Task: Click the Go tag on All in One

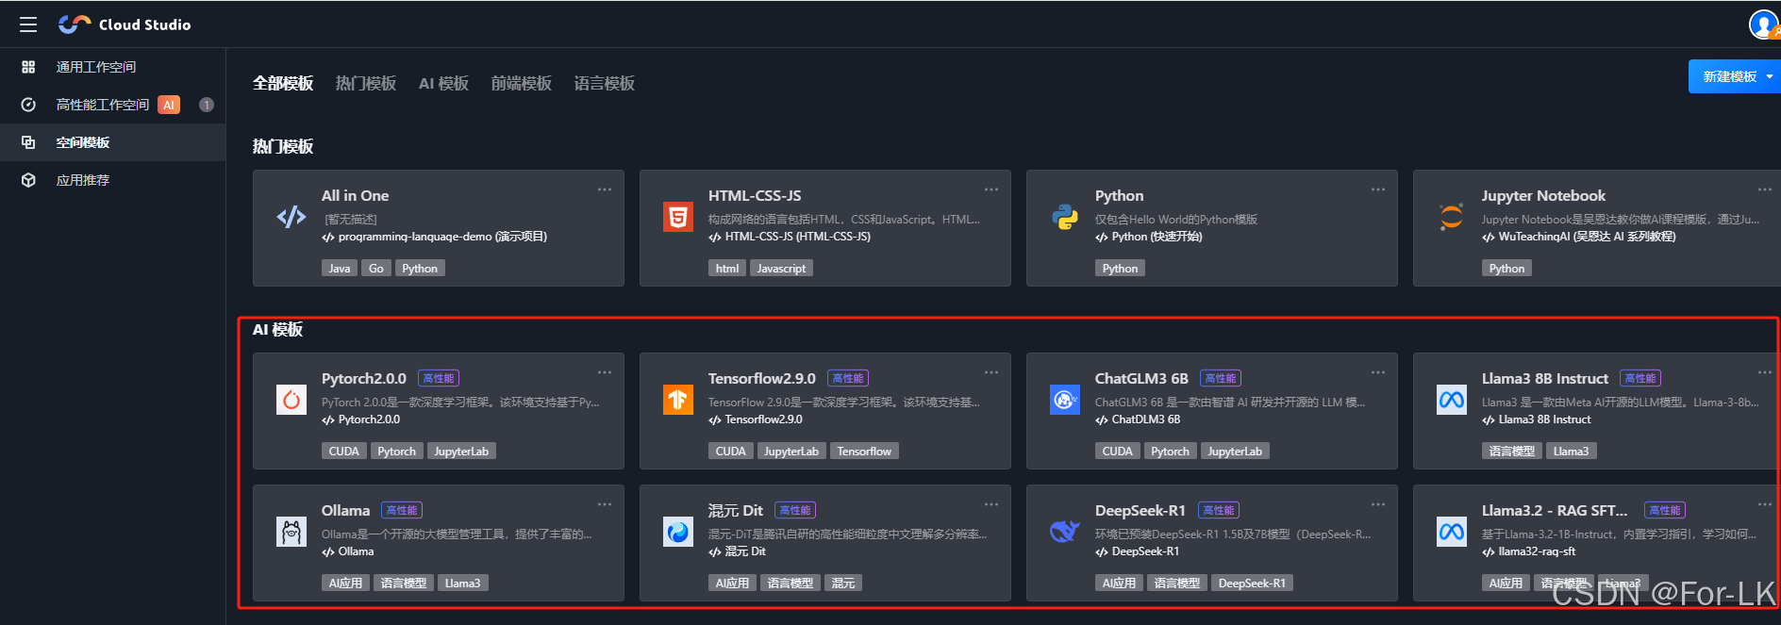Action: tap(376, 269)
